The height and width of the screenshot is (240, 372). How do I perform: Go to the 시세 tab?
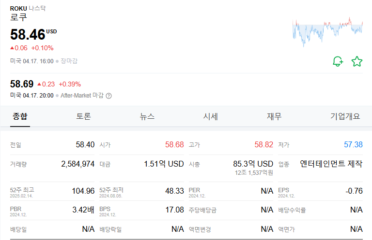[210, 116]
